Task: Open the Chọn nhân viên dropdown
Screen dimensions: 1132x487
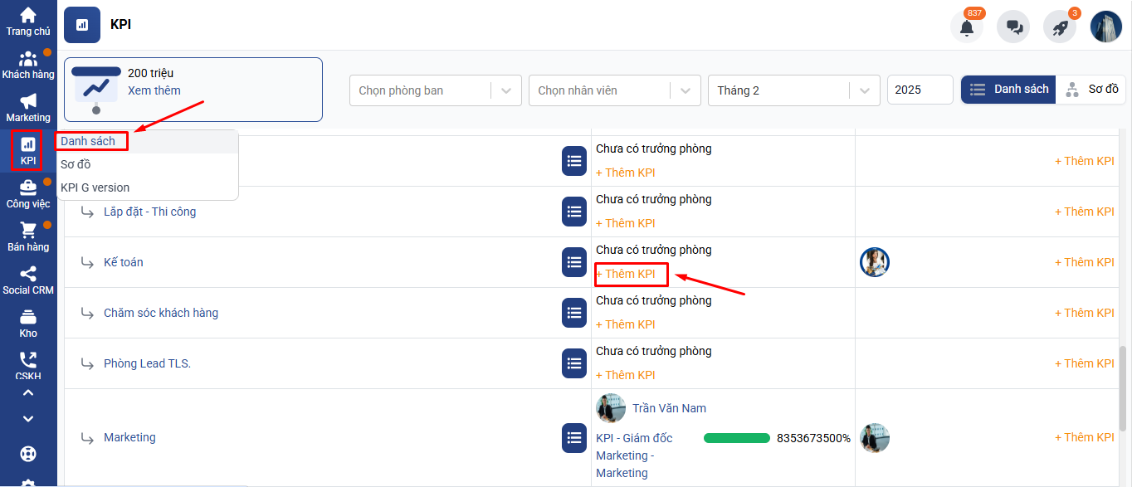Action: (x=611, y=90)
